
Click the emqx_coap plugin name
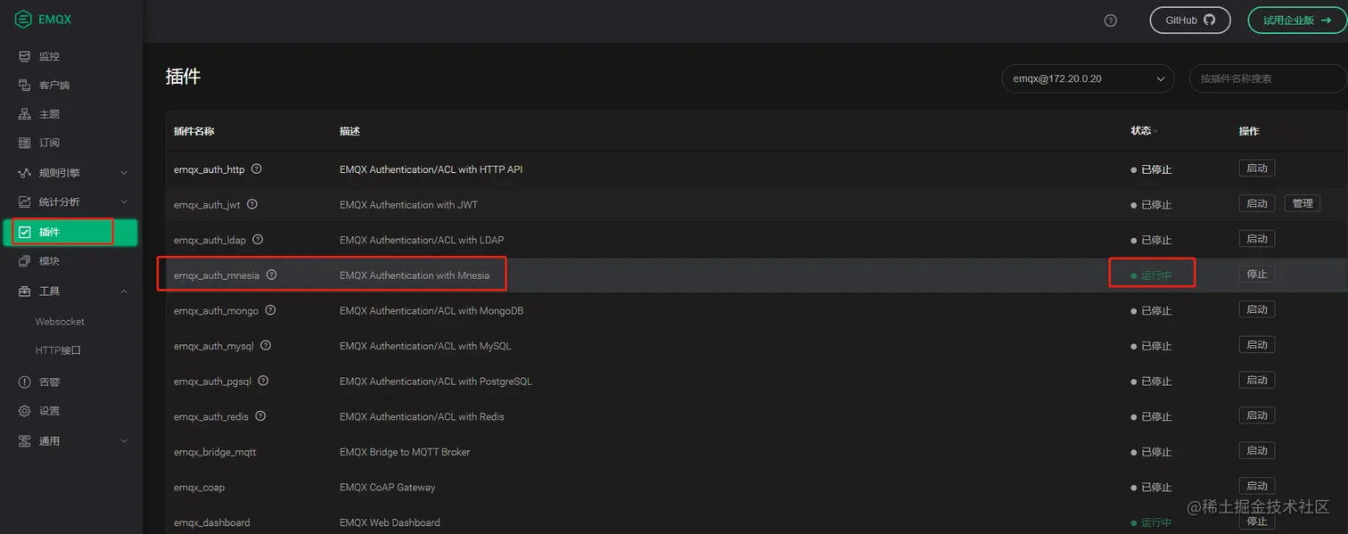(199, 488)
